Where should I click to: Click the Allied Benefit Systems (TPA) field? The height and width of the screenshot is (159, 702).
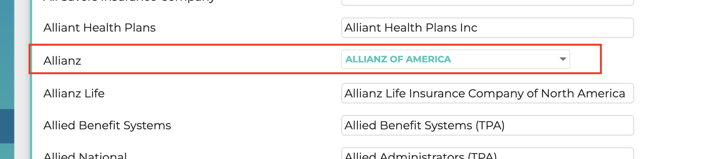point(487,126)
